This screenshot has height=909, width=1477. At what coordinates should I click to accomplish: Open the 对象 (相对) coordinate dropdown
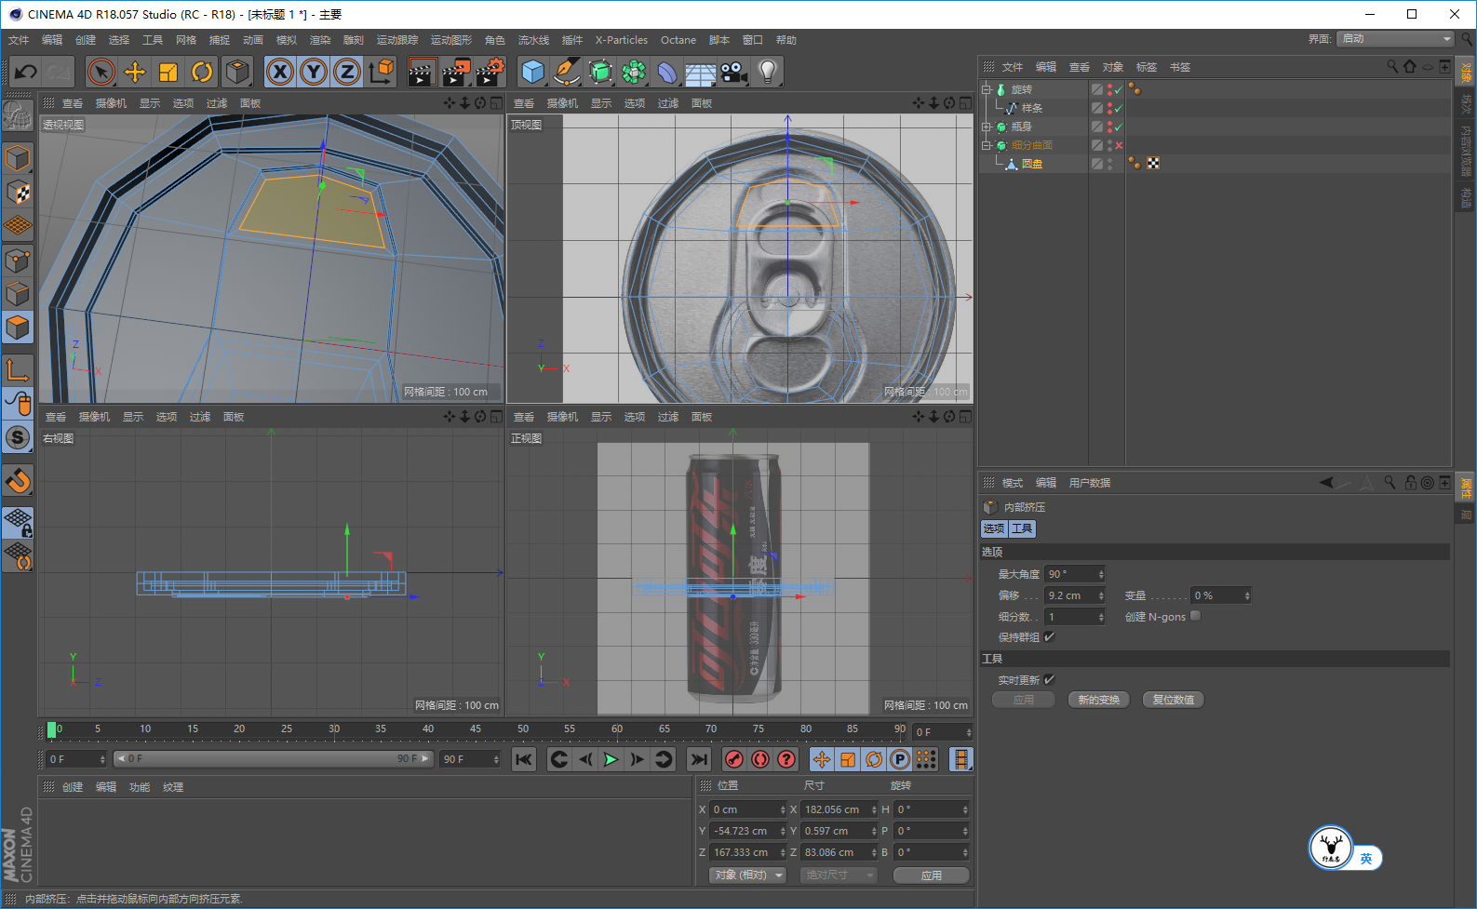pyautogui.click(x=747, y=876)
